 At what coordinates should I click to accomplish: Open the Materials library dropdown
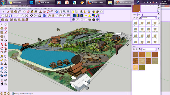pos(149,18)
